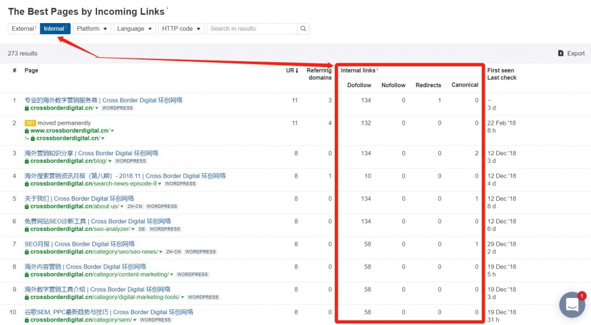Open the Platform filter dropdown

coord(92,29)
